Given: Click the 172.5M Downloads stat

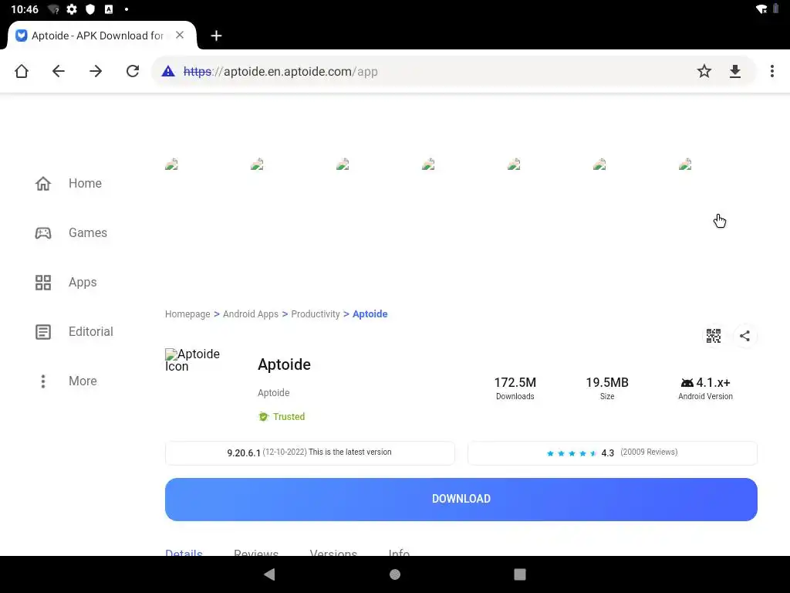Looking at the screenshot, I should point(515,388).
